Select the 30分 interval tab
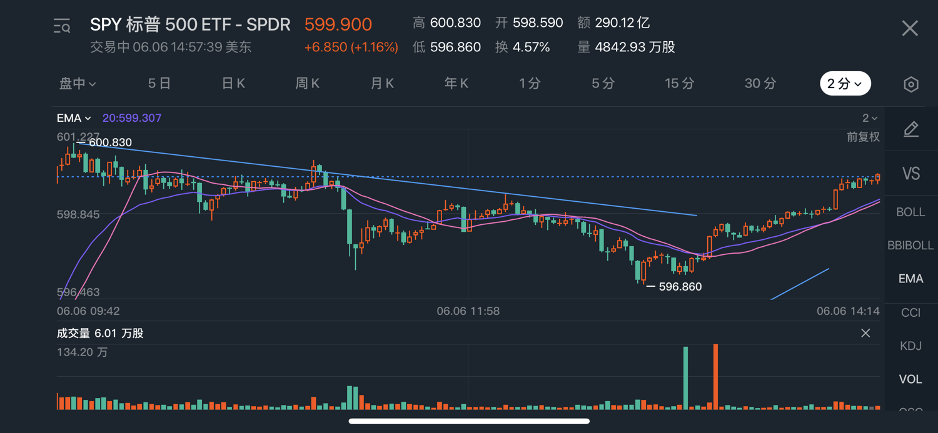 click(x=760, y=84)
